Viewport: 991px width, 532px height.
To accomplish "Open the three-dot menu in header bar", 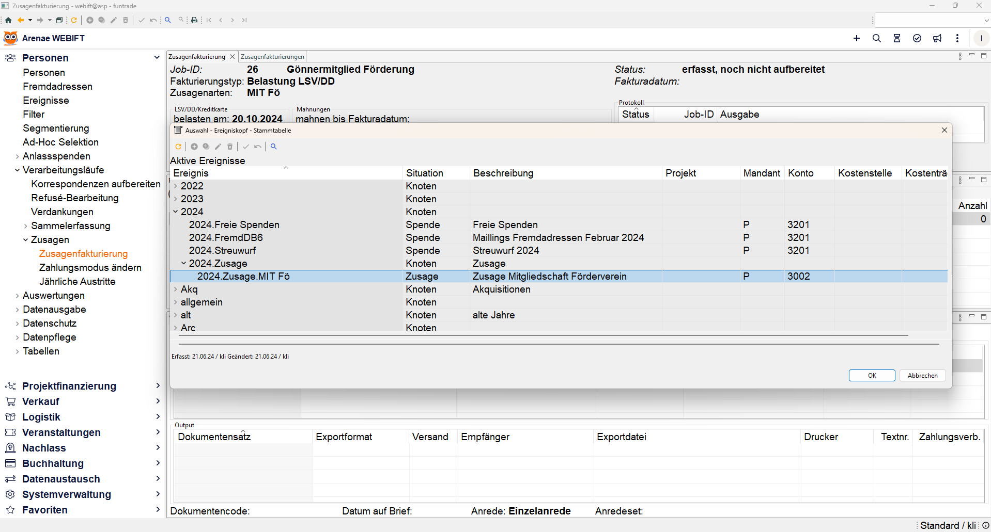I will pos(957,38).
